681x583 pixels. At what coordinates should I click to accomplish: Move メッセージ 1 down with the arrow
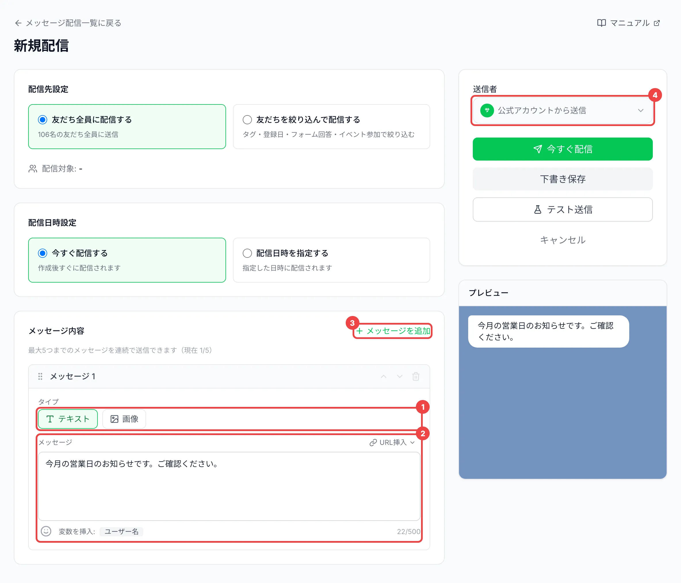coord(399,376)
